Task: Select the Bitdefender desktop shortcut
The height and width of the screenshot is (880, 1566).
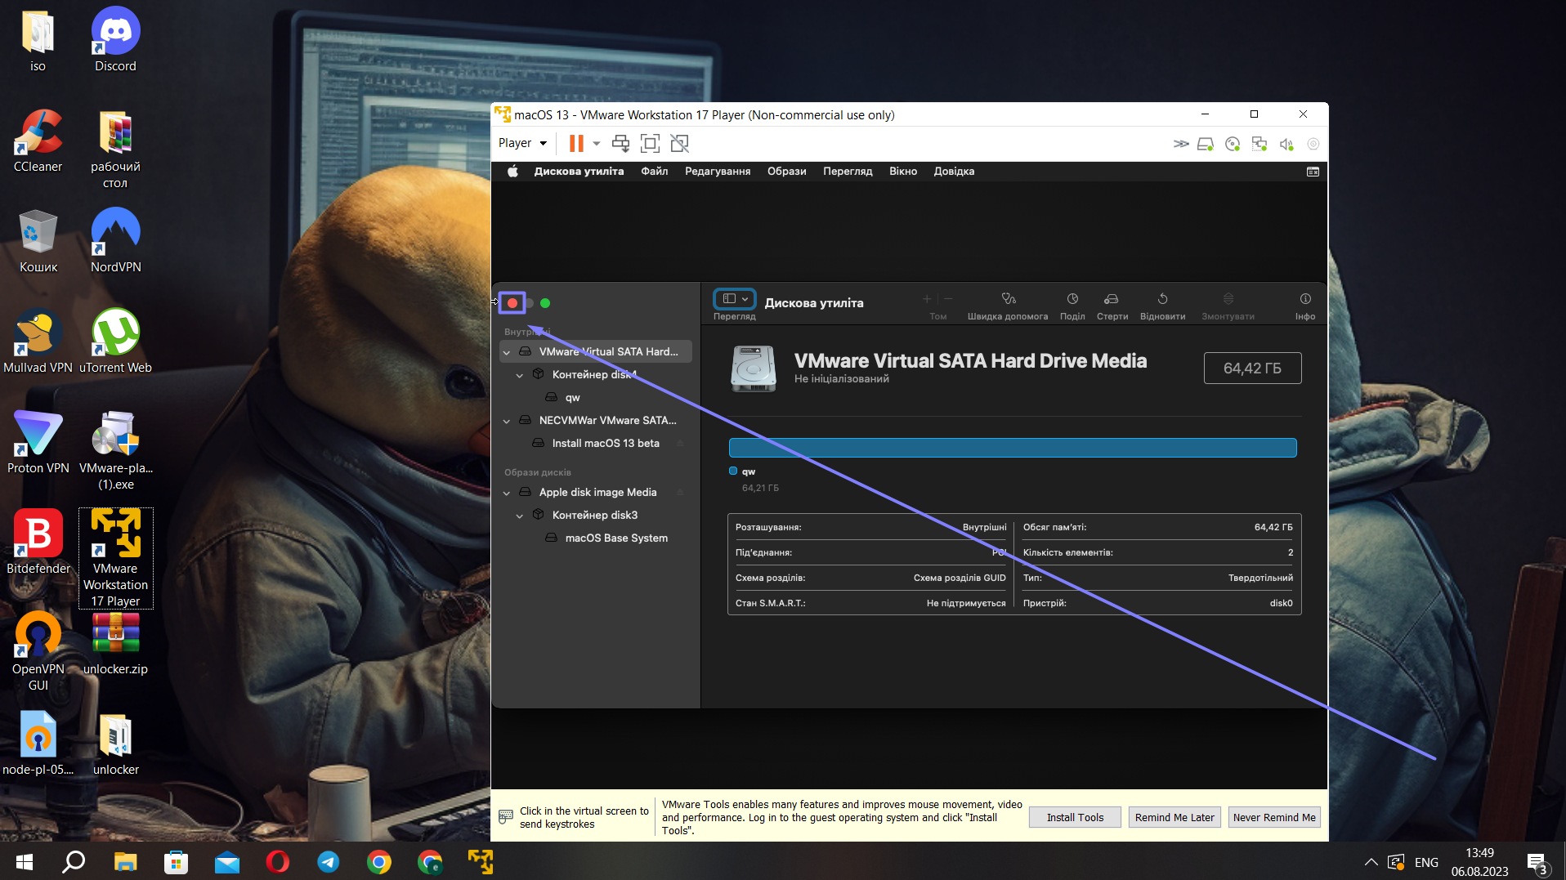Action: tap(38, 542)
